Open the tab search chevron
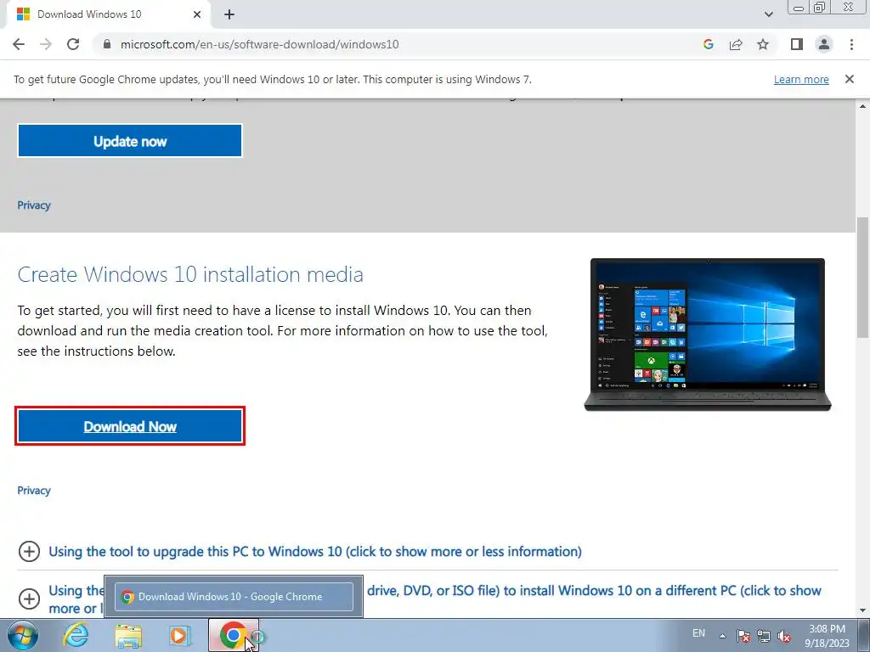This screenshot has height=652, width=870. [769, 14]
